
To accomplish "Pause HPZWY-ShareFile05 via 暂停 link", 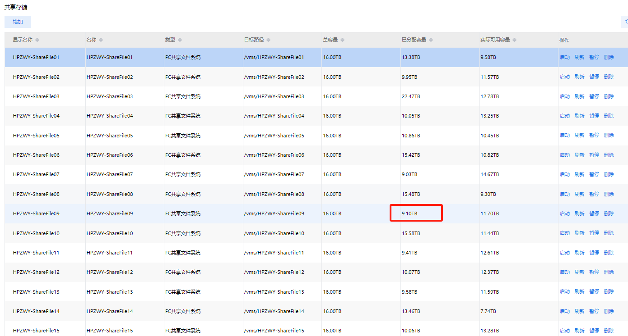I will [594, 136].
